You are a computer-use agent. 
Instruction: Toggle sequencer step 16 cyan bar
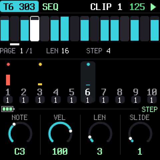[155, 29]
